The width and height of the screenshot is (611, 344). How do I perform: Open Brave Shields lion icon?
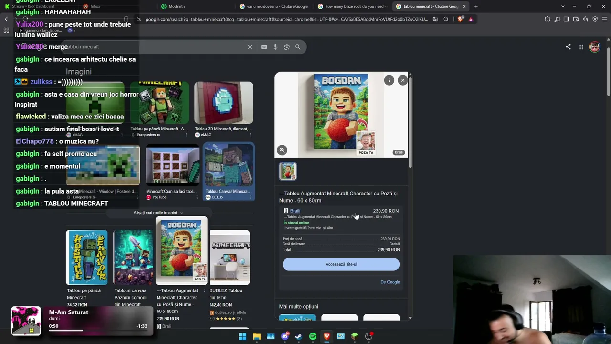click(x=460, y=19)
